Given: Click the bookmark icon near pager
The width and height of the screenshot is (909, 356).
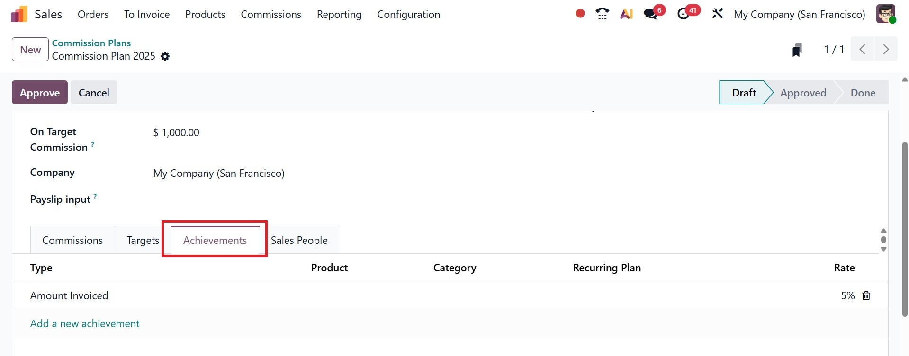Looking at the screenshot, I should coord(797,50).
